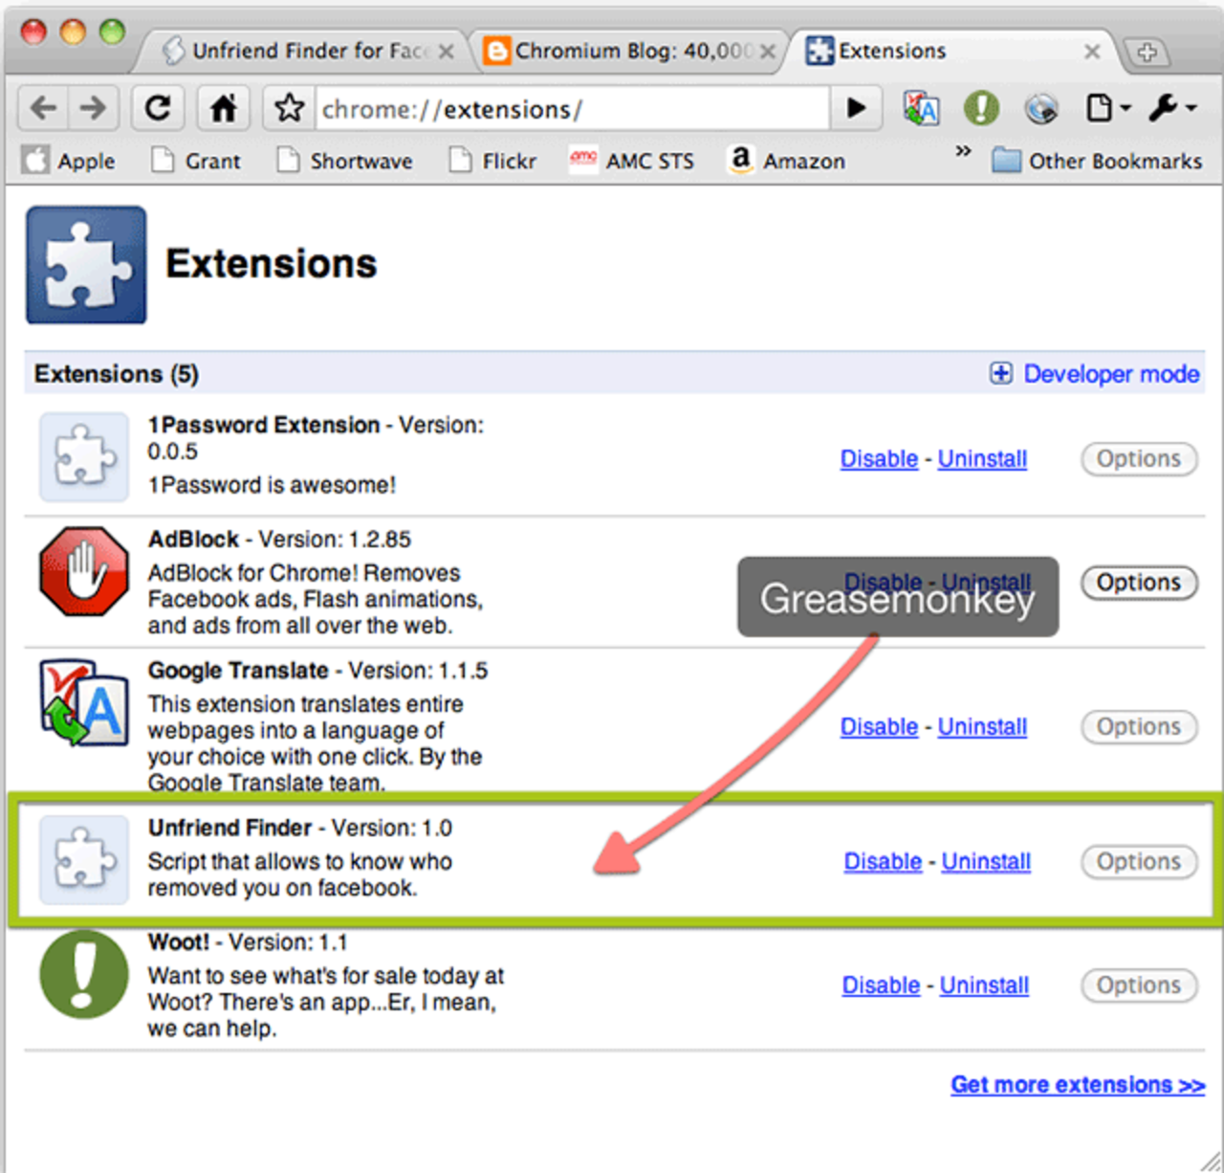Uninstall the Google Translate extension
The image size is (1224, 1173).
click(x=982, y=727)
